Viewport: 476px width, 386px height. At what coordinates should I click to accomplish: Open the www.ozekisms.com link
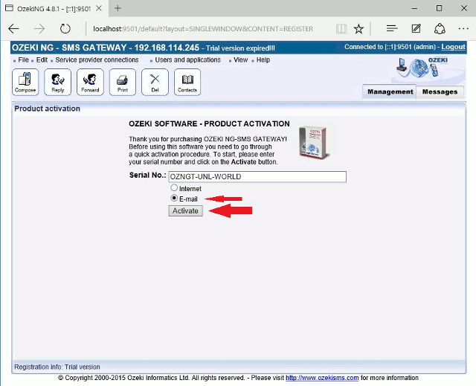322,378
